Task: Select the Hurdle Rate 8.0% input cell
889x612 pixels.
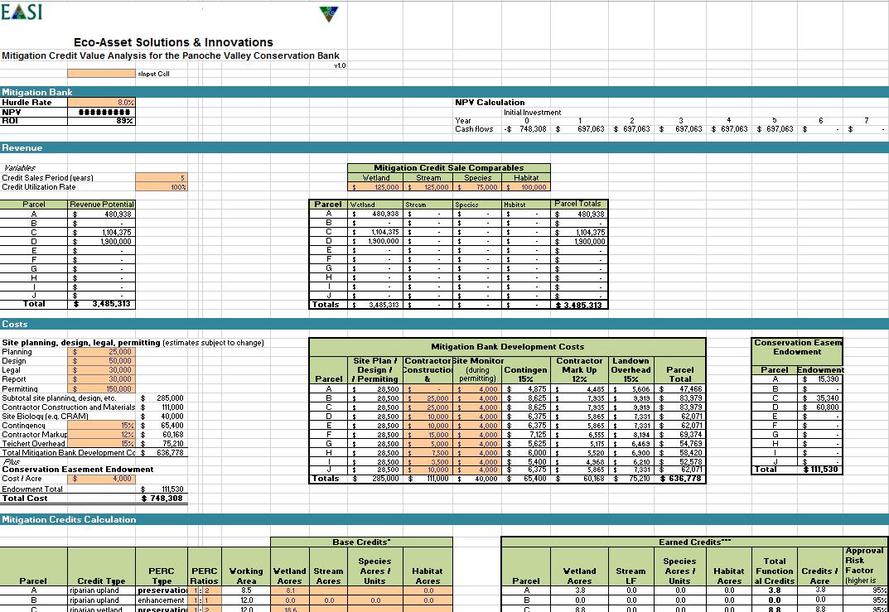Action: point(101,103)
